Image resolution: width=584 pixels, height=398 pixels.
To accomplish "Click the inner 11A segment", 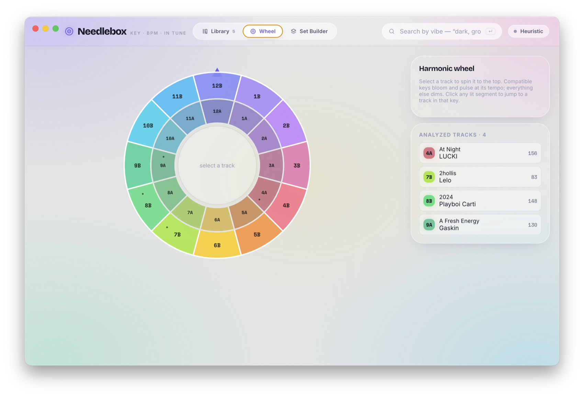I will pos(190,118).
